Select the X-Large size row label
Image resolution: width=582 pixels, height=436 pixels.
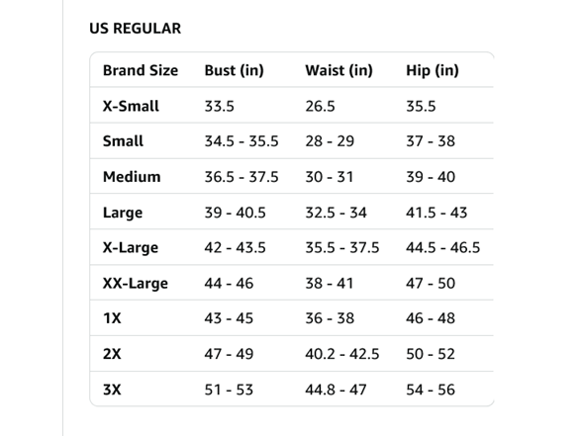click(x=131, y=247)
